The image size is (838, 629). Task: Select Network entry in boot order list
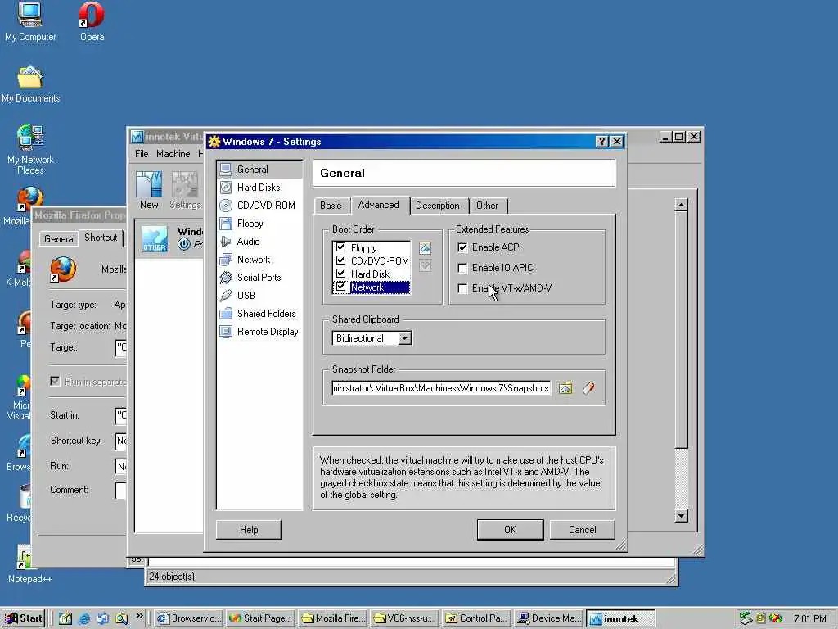(380, 287)
